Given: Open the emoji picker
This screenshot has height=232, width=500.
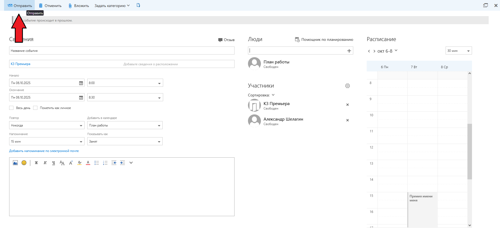Looking at the screenshot, I should coord(24,163).
